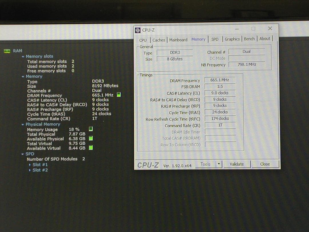Click the RAS# Precharge (tRP) row in left panel
The image size is (309, 232).
click(68, 109)
